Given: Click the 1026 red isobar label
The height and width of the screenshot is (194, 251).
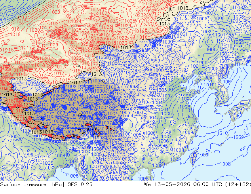Looking at the screenshot, I should click(84, 33).
